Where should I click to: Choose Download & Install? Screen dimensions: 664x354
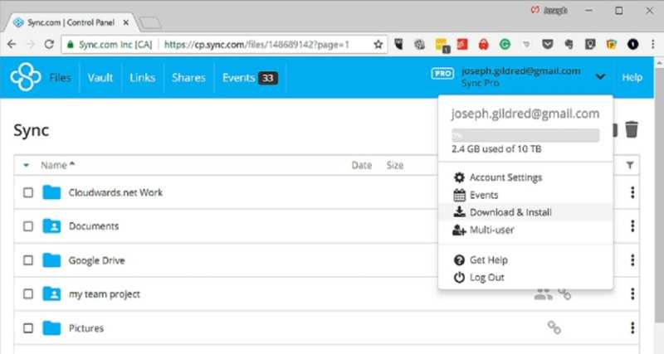[510, 212]
